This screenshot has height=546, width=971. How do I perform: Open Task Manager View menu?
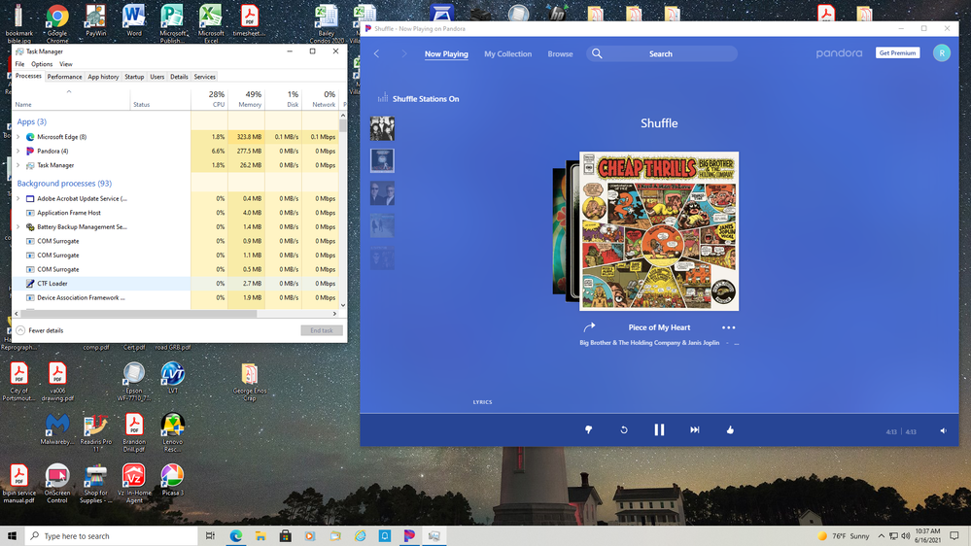click(66, 64)
